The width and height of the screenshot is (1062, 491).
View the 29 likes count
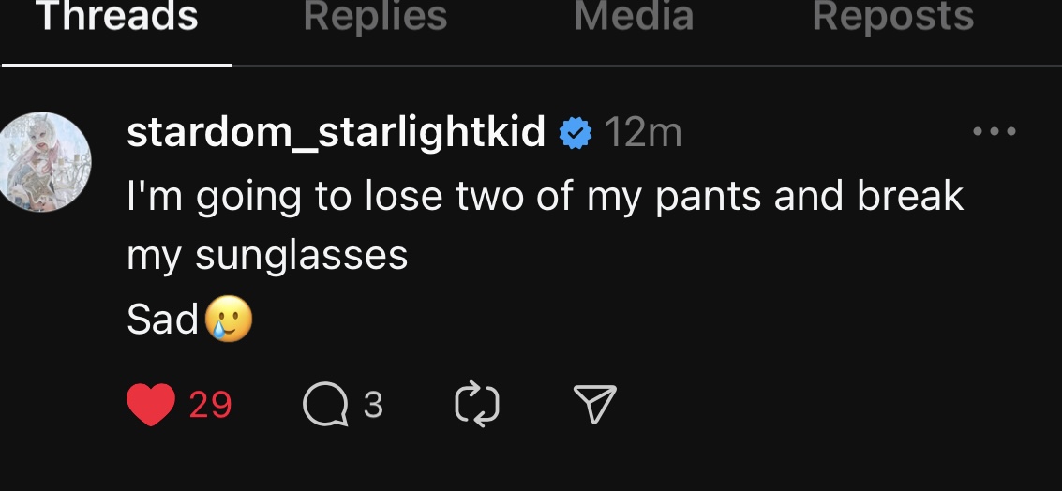point(210,405)
